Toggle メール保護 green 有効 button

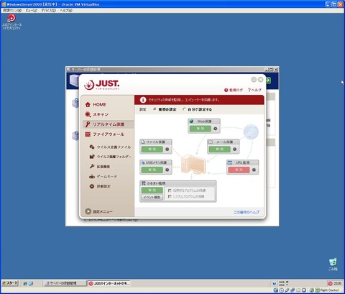coord(220,150)
